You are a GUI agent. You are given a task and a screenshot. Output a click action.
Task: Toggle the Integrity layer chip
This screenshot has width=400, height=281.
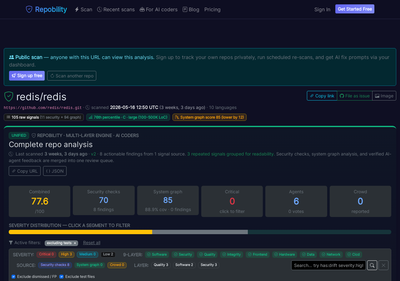click(x=232, y=254)
